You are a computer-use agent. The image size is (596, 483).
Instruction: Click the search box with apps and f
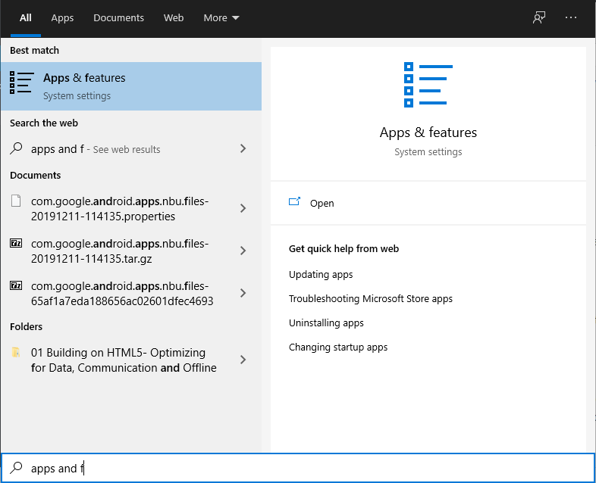click(303, 469)
